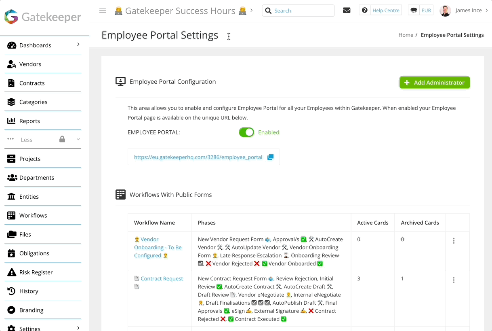492x331 pixels.
Task: Click the Add Administrator button
Action: (x=434, y=83)
